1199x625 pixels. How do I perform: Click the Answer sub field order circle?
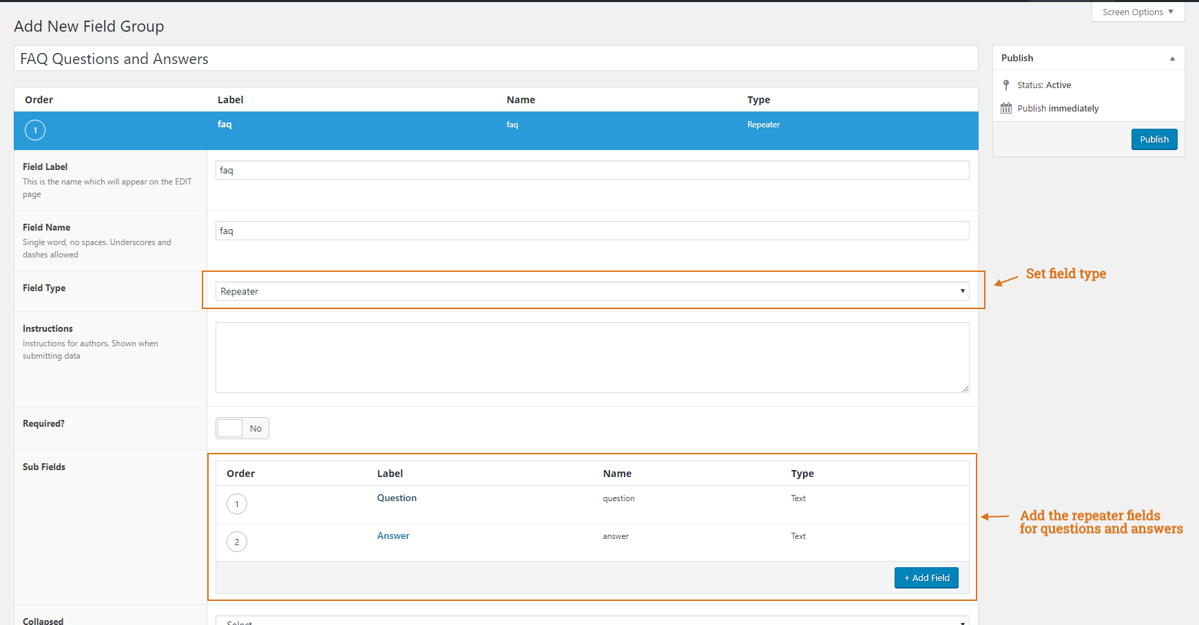click(x=237, y=542)
